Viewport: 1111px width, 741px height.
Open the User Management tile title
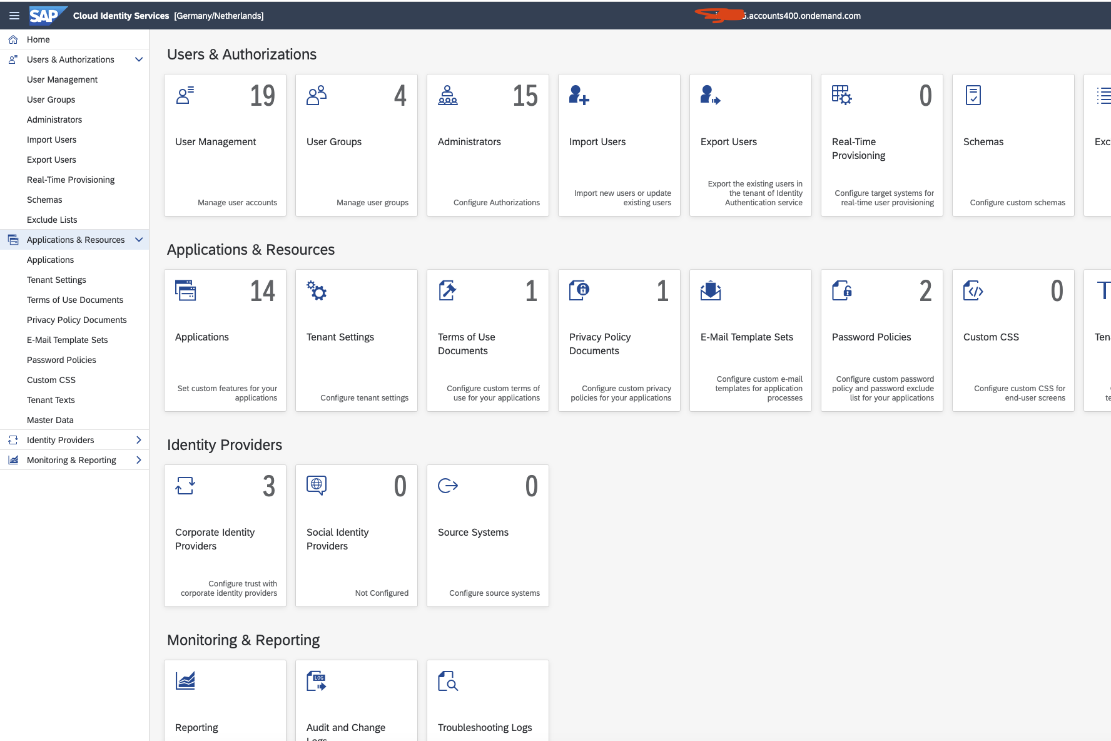click(x=215, y=142)
